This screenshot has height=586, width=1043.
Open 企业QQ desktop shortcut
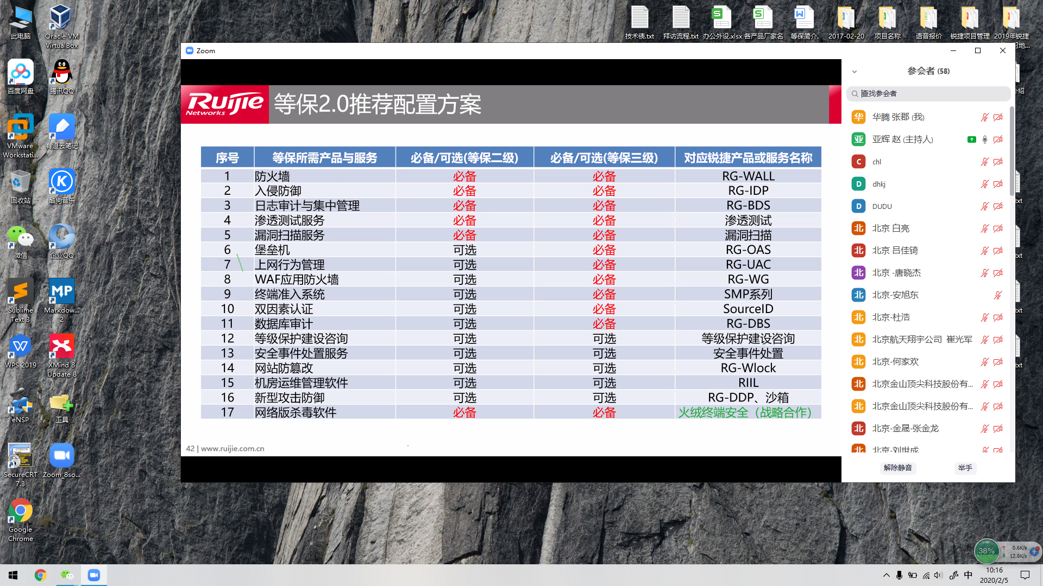(62, 241)
